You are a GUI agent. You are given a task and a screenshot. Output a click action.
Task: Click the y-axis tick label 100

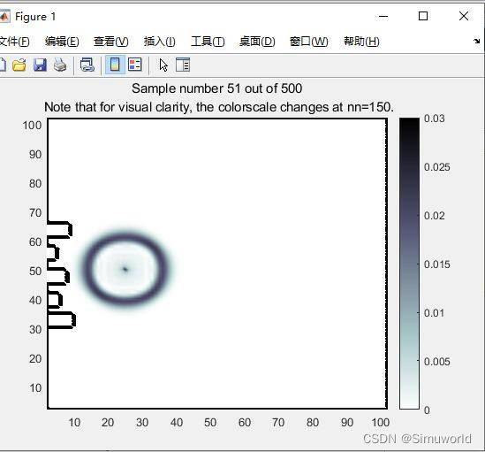click(x=32, y=126)
